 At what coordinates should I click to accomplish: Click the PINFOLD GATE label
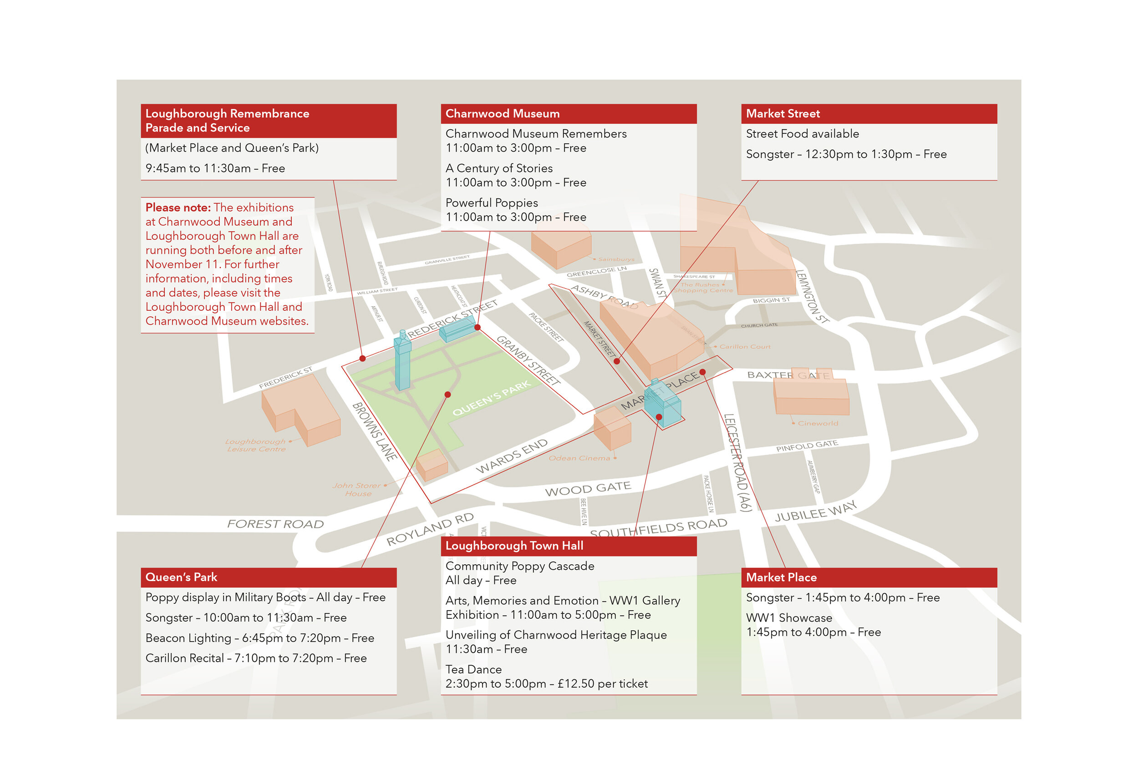click(x=807, y=446)
